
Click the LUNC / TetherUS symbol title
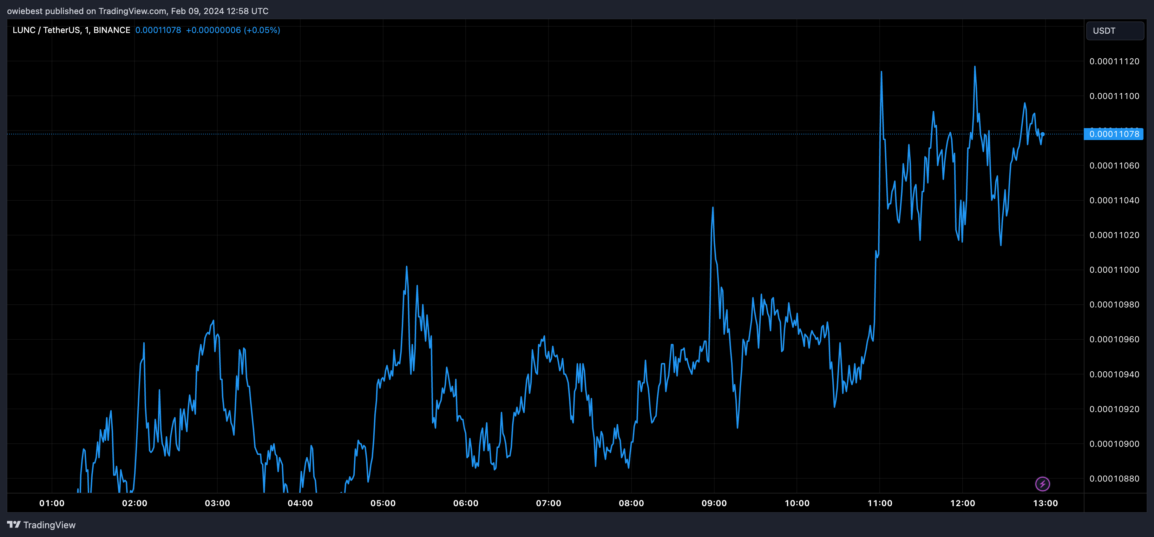pos(71,30)
